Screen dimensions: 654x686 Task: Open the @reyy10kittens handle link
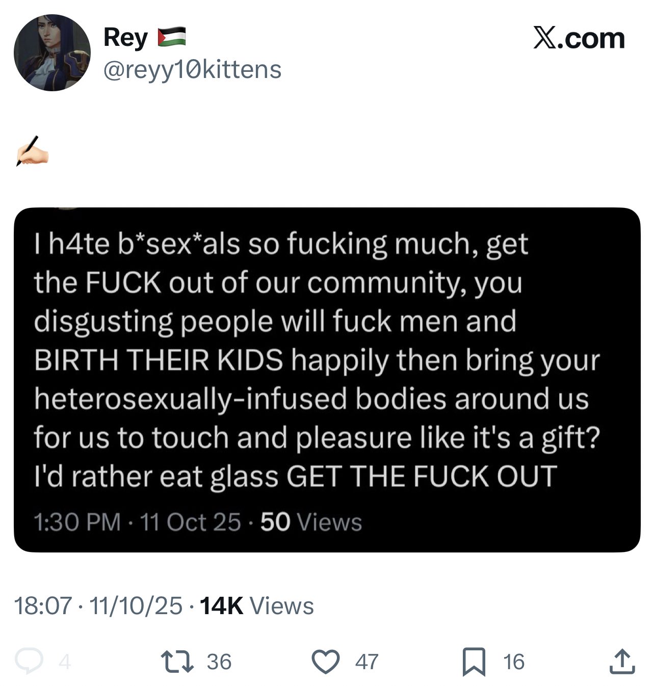click(192, 70)
